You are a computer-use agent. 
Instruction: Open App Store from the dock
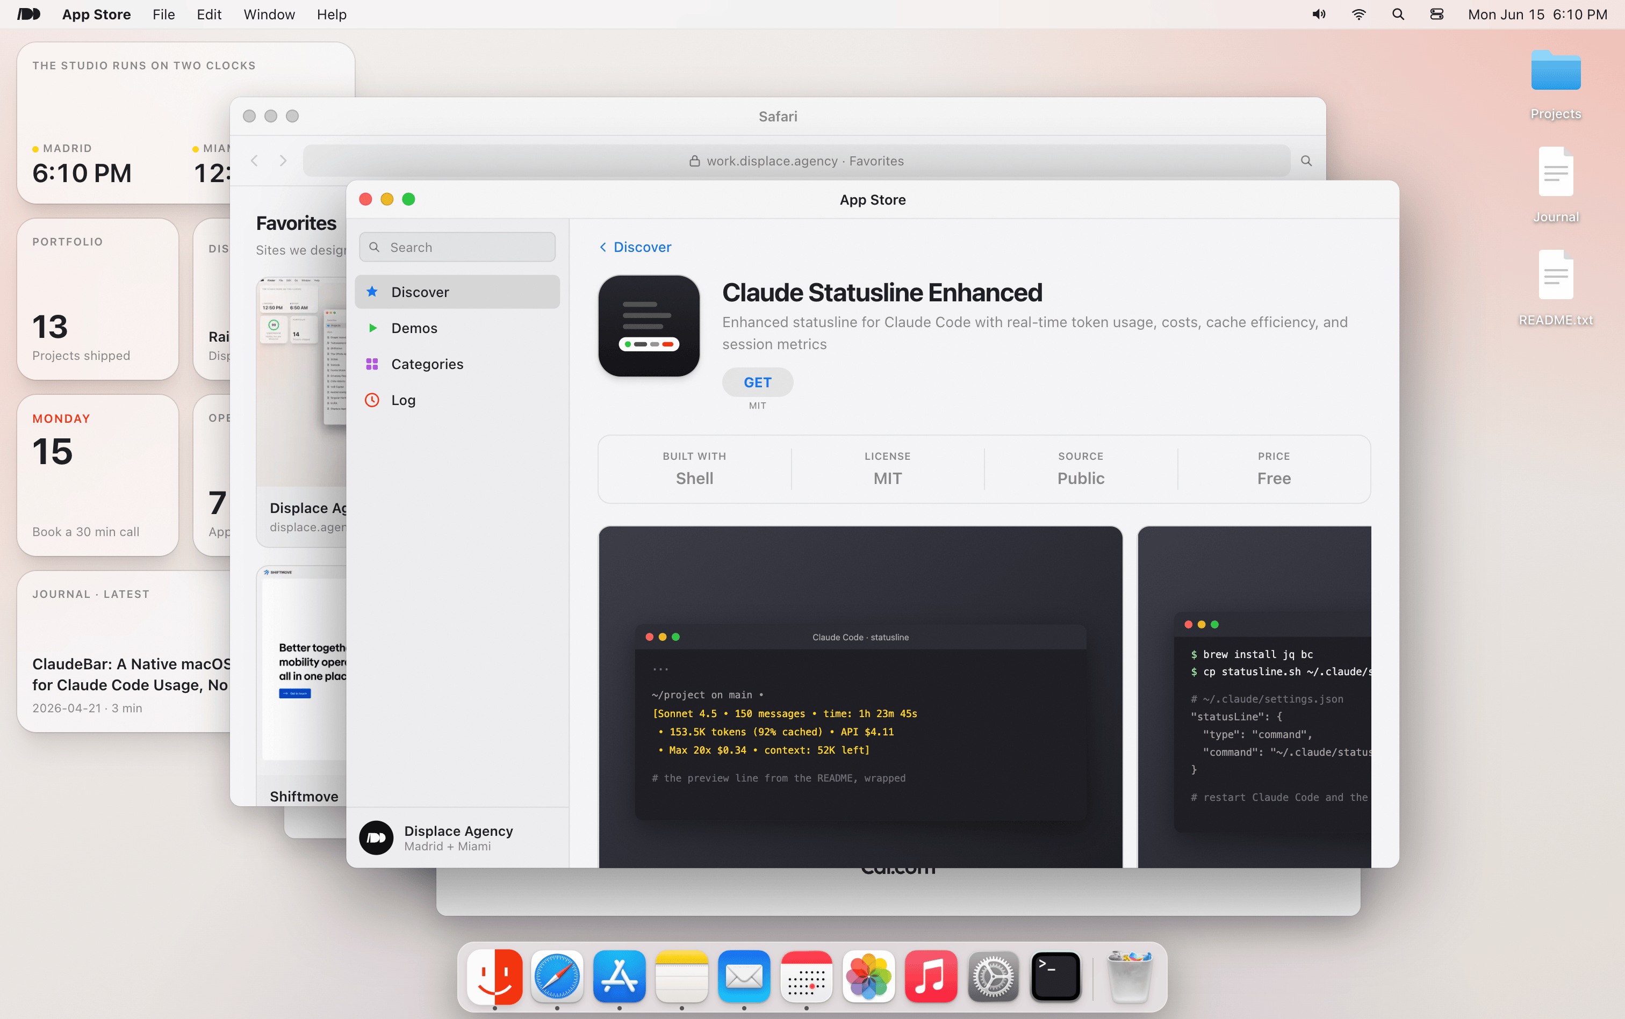(620, 976)
